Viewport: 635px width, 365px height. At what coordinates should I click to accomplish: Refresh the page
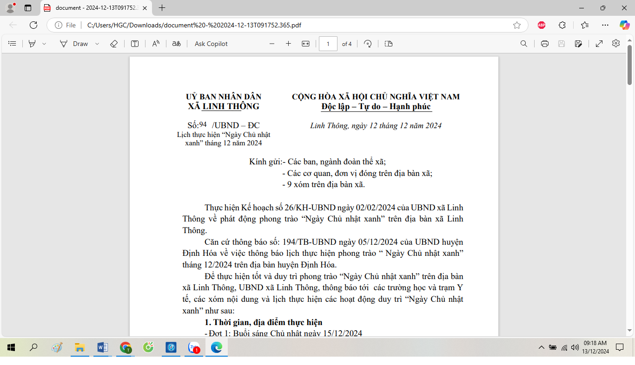point(33,25)
